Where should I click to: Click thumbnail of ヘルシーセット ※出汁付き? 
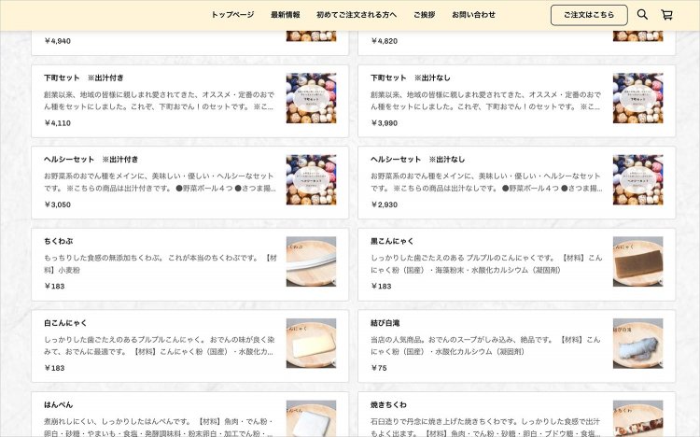point(311,180)
